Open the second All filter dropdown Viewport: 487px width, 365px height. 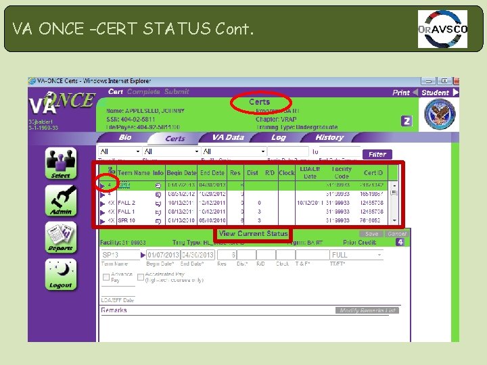point(171,151)
